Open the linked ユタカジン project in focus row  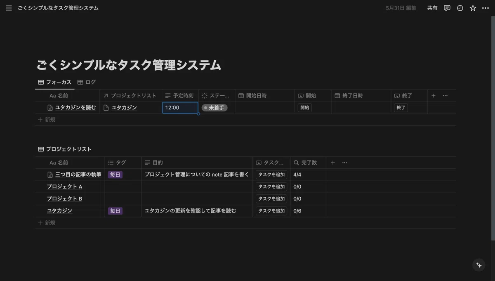point(124,108)
